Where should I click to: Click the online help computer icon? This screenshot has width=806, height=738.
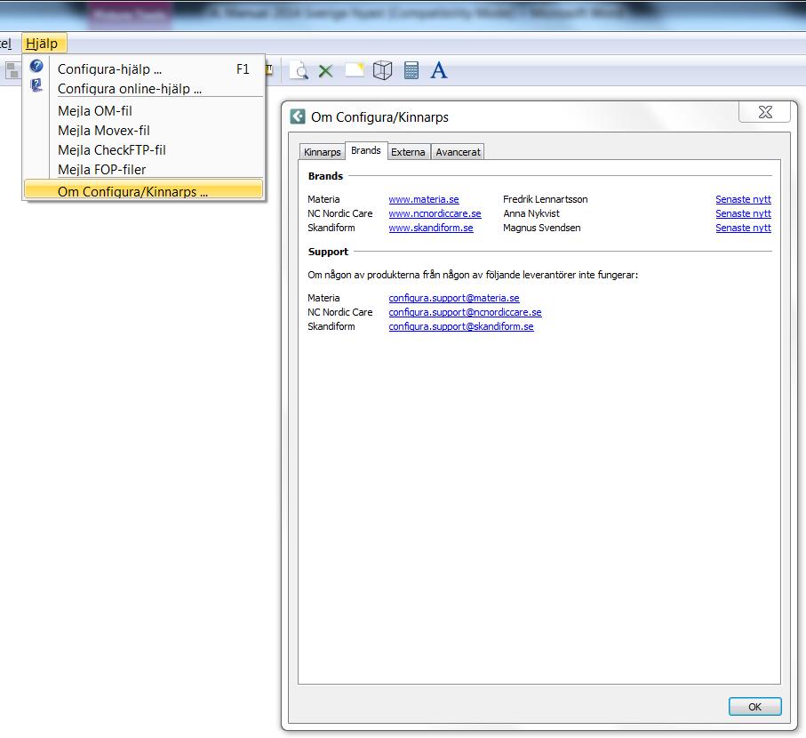(x=36, y=84)
